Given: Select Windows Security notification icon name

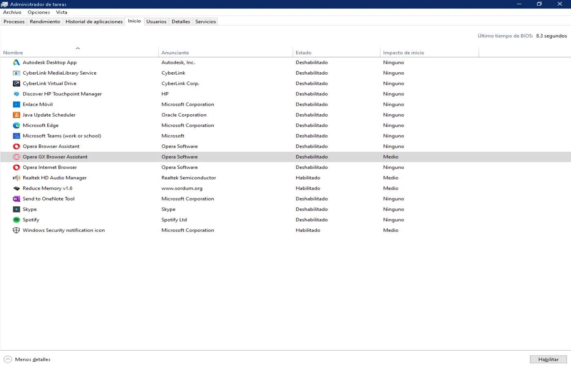Looking at the screenshot, I should 64,230.
